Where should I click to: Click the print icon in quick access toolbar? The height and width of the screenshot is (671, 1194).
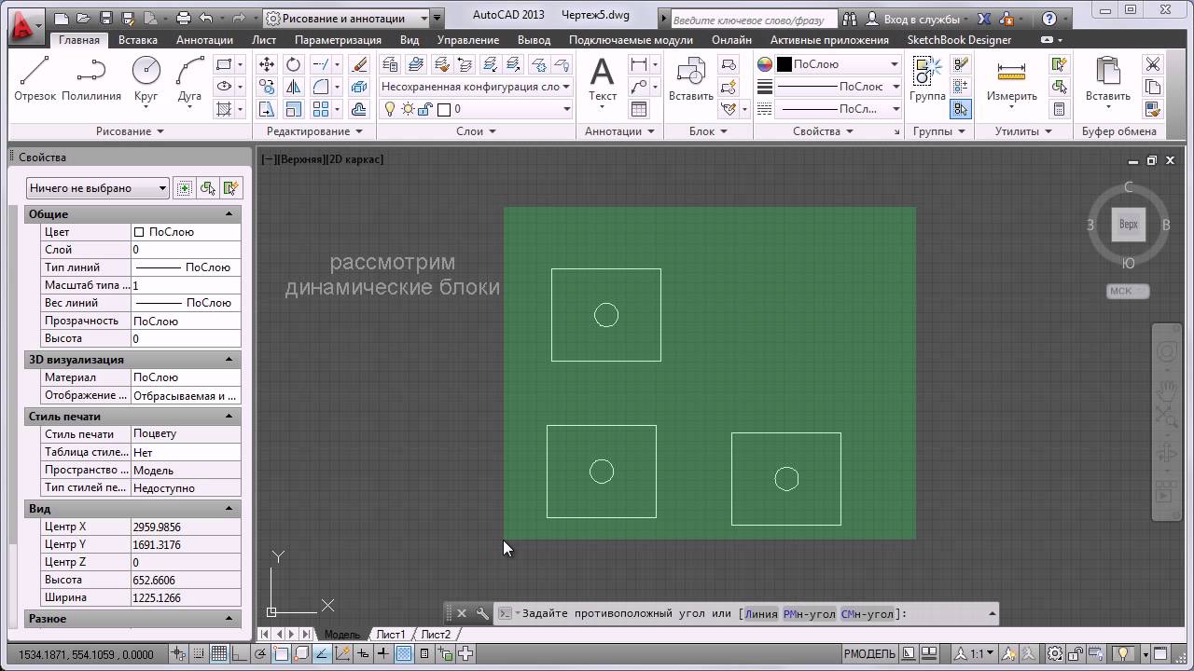tap(184, 18)
